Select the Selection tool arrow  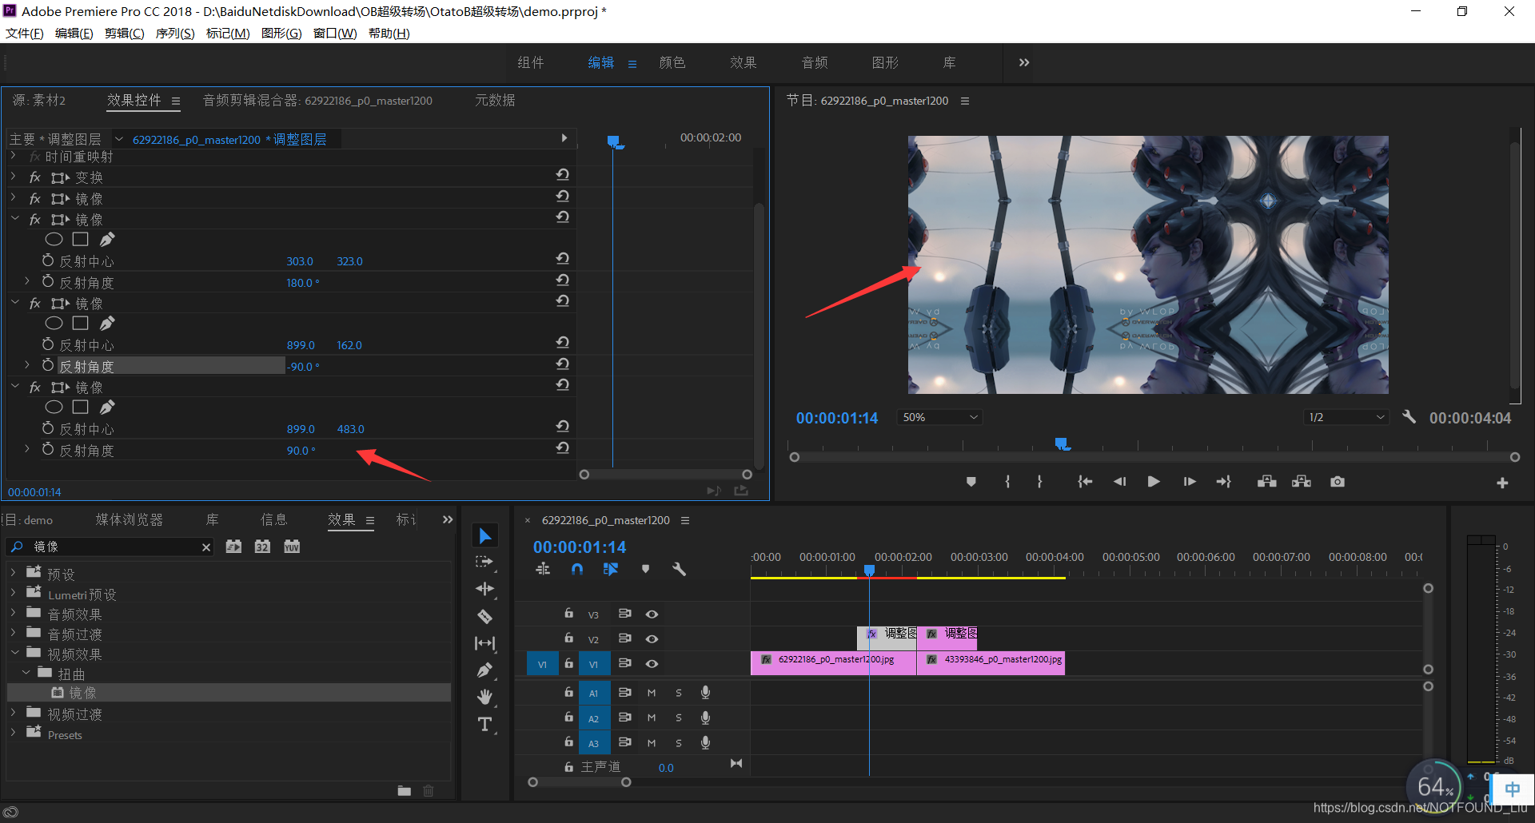click(x=484, y=535)
